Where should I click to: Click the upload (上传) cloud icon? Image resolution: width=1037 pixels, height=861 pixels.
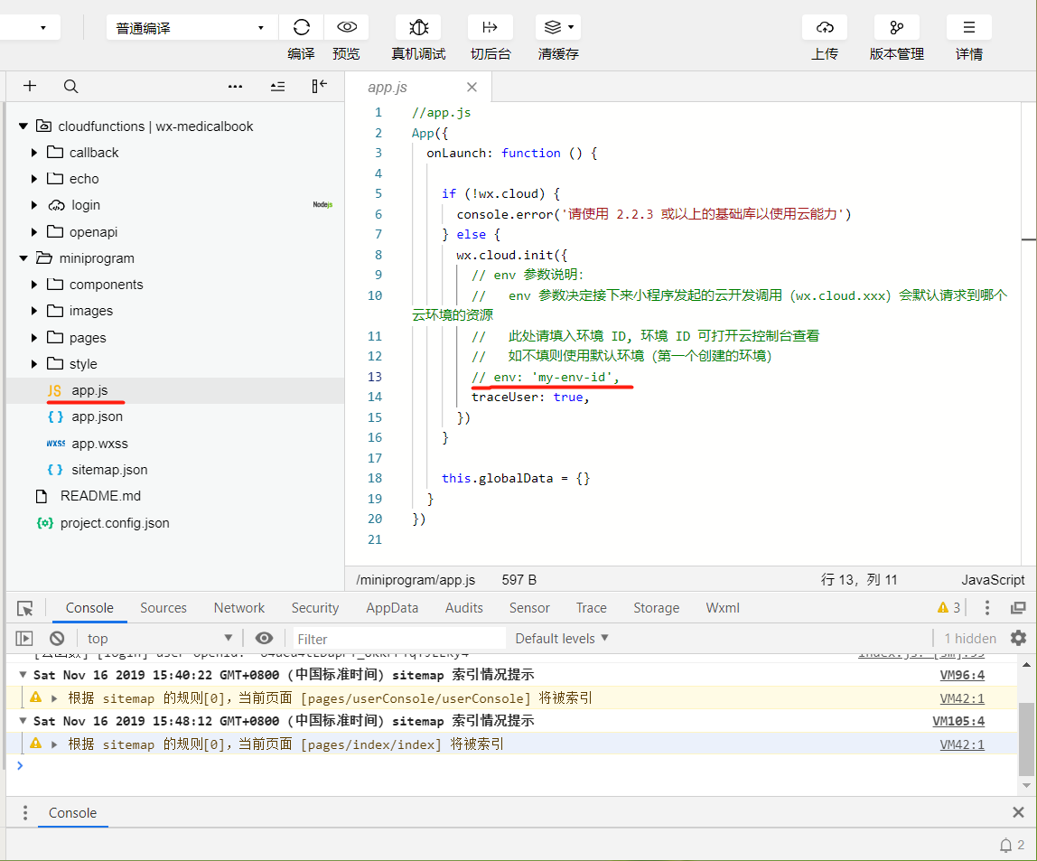pos(825,27)
